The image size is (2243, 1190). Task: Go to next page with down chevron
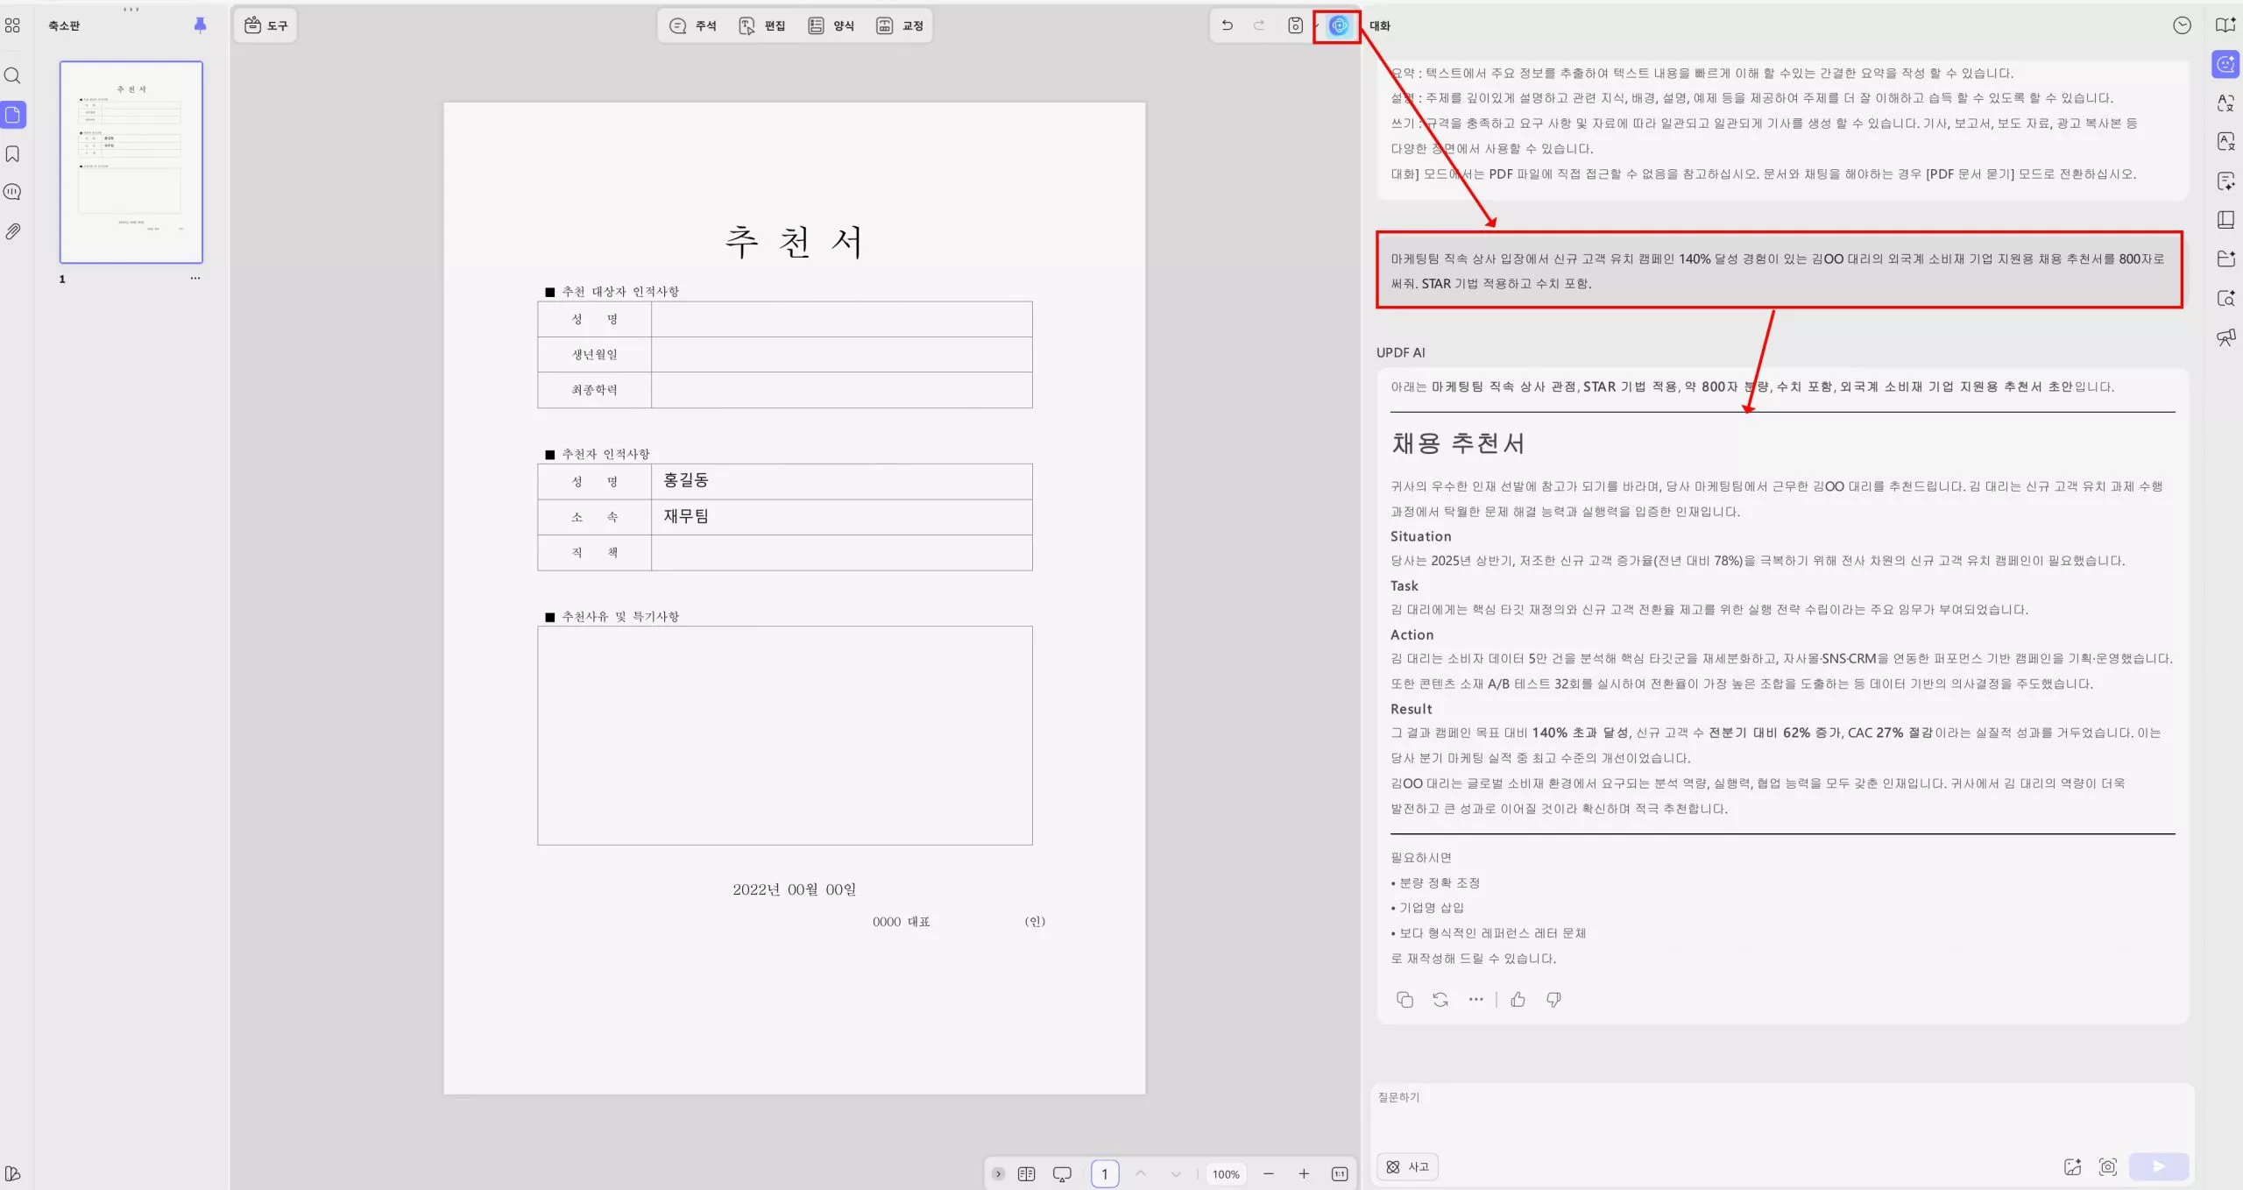point(1174,1173)
